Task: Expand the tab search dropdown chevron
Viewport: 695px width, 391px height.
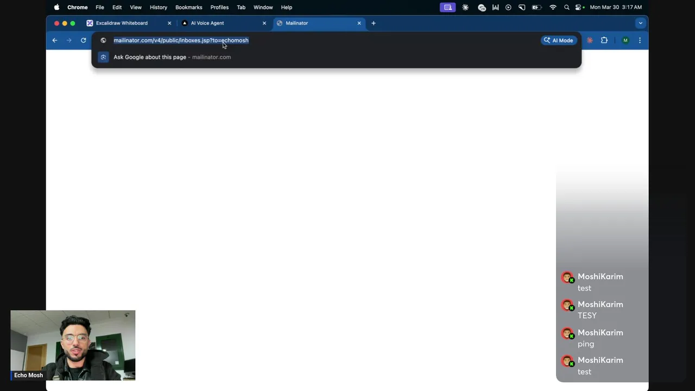Action: tap(640, 23)
